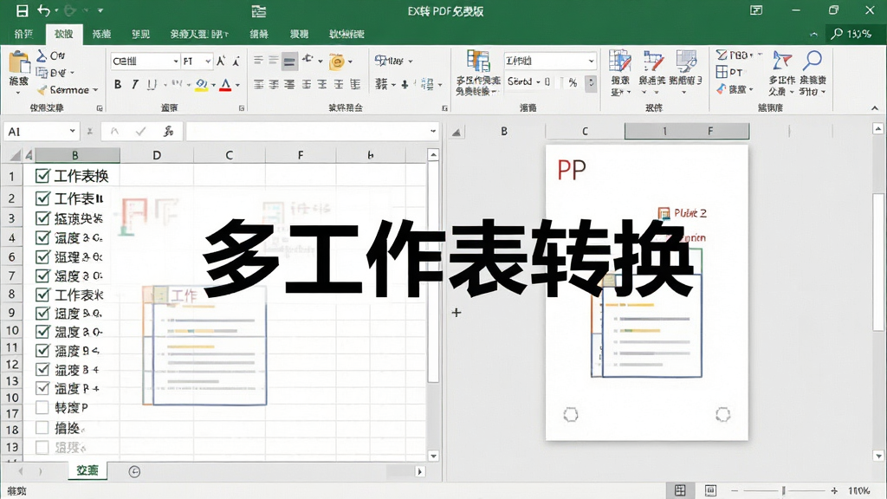Screen dimensions: 887x499
Task: Click the currently active white ribbon tab
Action: [x=64, y=34]
